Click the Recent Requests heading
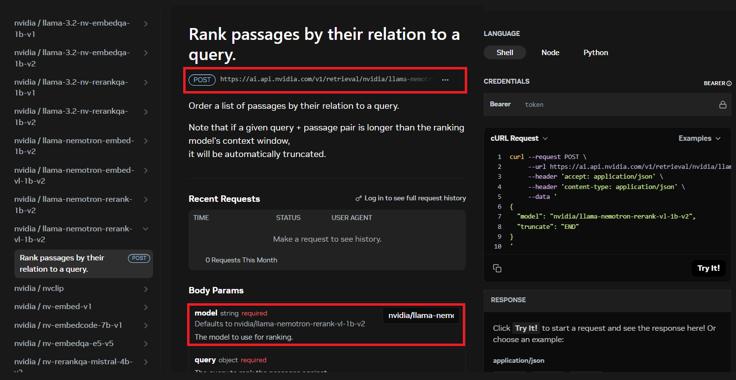Screen dimensions: 736x380 pos(224,199)
